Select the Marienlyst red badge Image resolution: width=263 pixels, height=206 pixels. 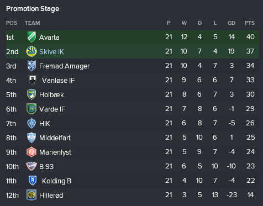31,152
